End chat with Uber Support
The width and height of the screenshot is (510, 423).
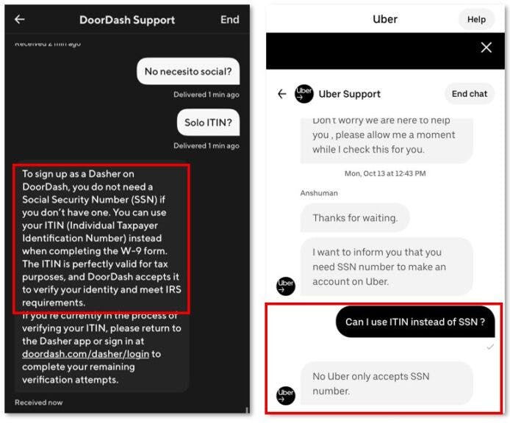470,94
